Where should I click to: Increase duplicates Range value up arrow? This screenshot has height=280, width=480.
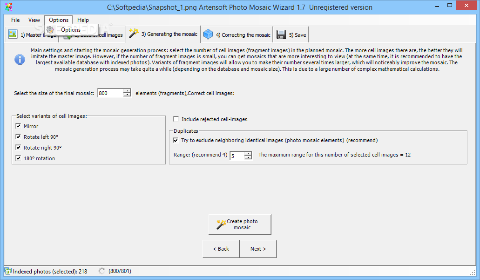point(248,153)
